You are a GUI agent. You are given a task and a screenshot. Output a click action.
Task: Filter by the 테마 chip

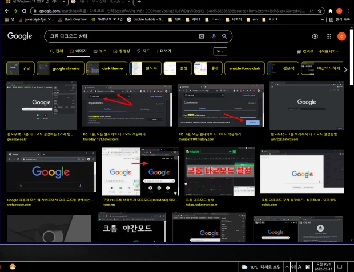pyautogui.click(x=208, y=68)
